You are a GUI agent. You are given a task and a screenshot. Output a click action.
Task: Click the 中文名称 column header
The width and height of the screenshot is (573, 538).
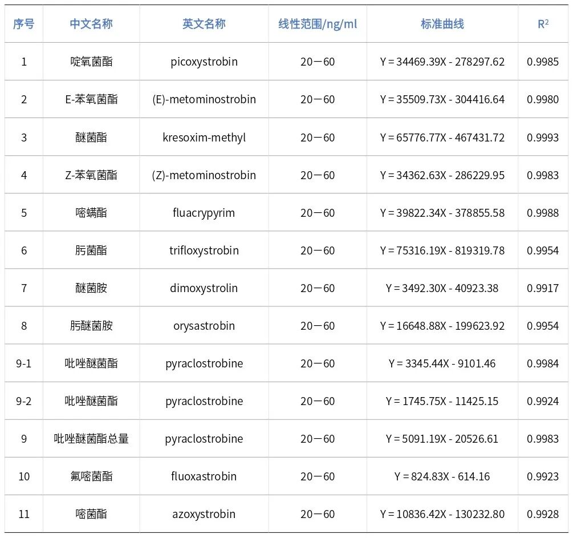coord(91,24)
